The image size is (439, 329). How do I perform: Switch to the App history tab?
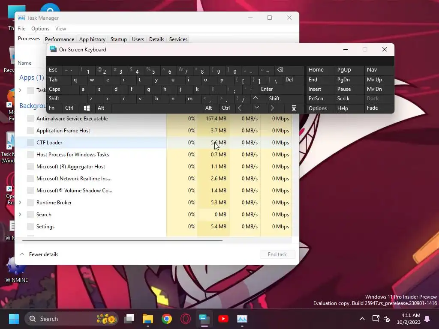coord(93,39)
